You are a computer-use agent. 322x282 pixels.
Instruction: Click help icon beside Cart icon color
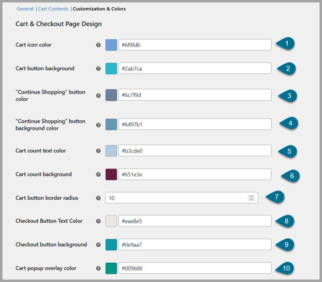pyautogui.click(x=98, y=45)
